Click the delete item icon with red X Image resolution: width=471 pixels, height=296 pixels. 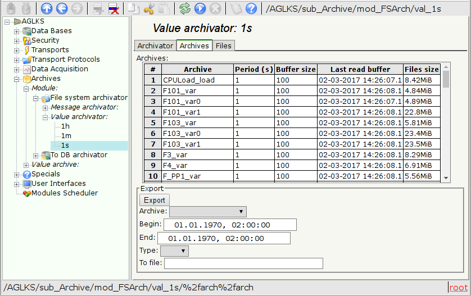113,8
